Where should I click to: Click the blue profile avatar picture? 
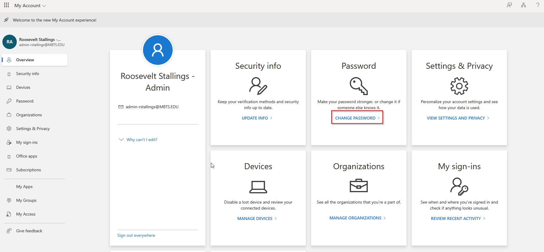158,50
